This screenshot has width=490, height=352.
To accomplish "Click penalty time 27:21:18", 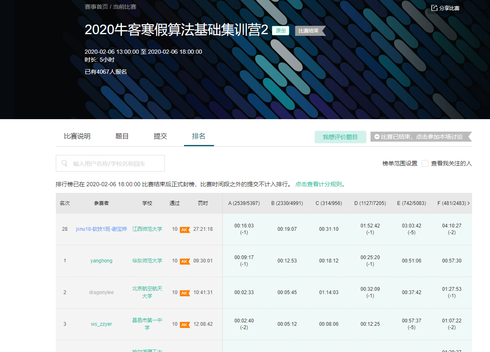I will (203, 229).
